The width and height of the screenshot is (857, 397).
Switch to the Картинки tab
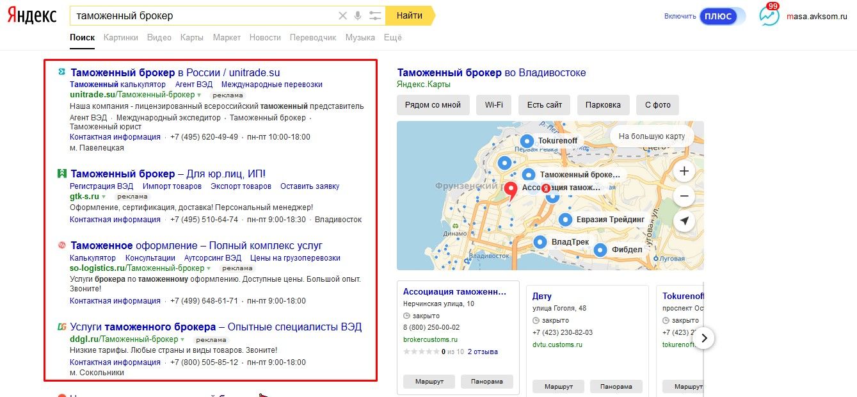[x=121, y=38]
